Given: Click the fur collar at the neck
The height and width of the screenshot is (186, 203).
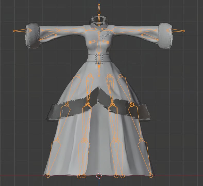Looking at the screenshot, I should pos(99,23).
